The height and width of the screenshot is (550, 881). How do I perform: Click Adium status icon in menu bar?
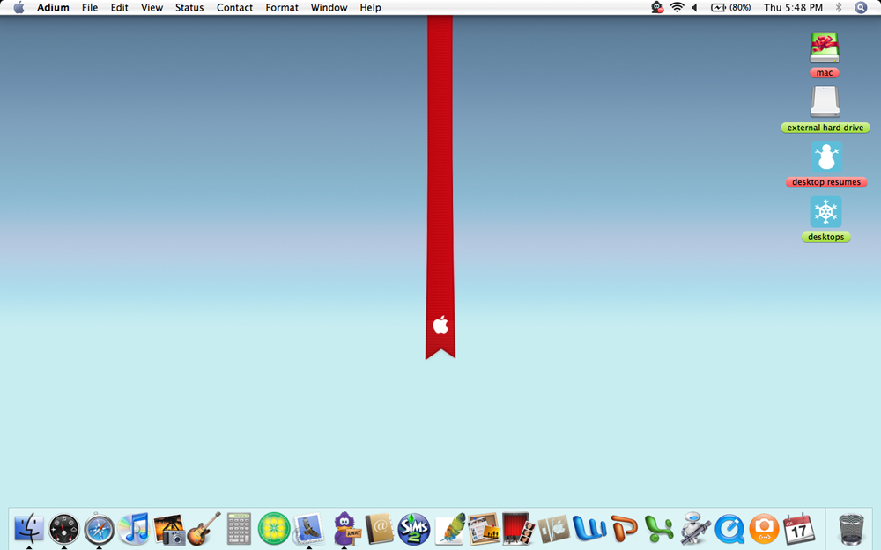click(x=657, y=7)
